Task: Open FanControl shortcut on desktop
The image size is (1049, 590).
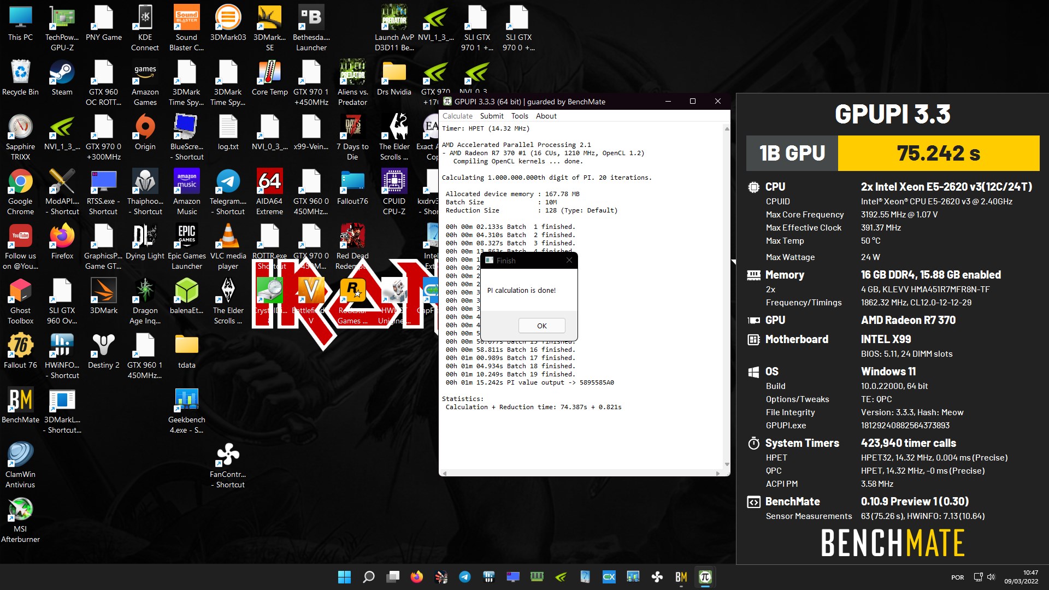Action: (x=228, y=465)
